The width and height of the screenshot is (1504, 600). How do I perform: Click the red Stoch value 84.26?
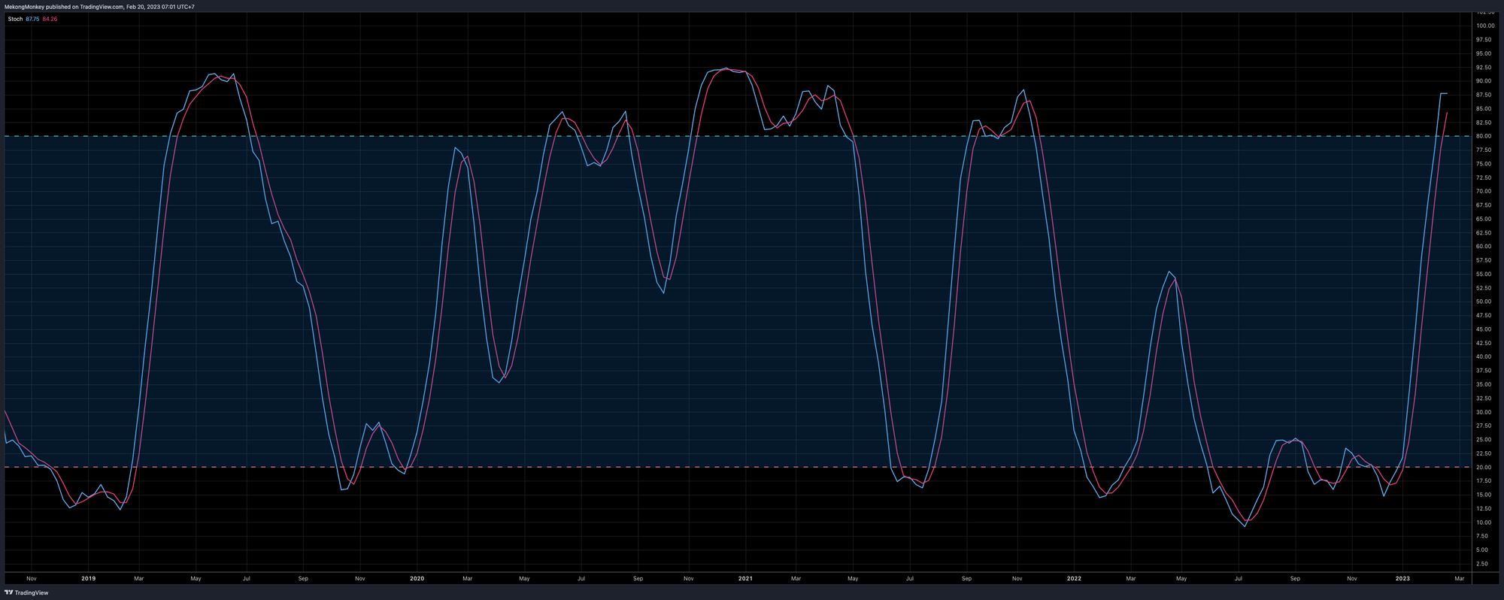[50, 19]
